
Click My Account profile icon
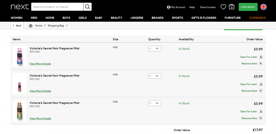168,7
